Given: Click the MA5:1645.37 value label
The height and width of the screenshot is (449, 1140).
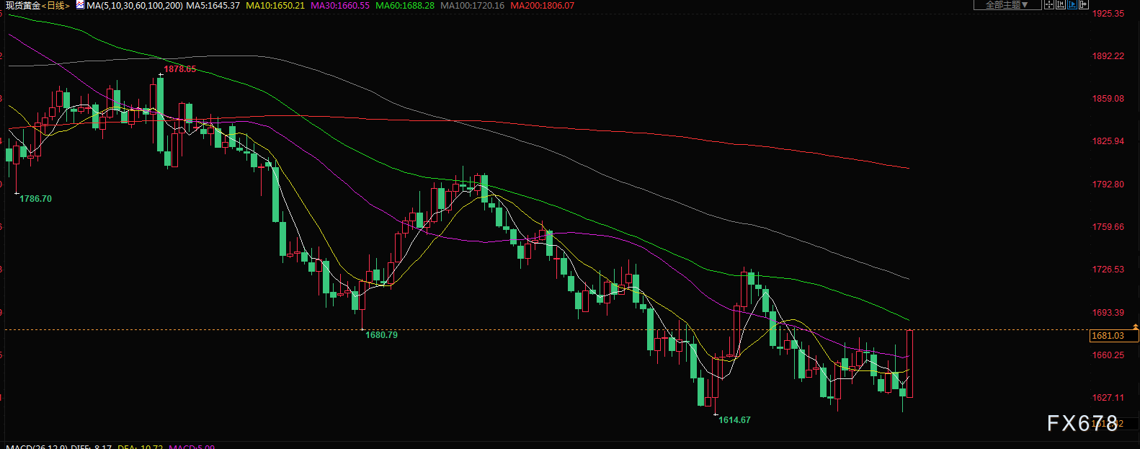Looking at the screenshot, I should pyautogui.click(x=213, y=6).
